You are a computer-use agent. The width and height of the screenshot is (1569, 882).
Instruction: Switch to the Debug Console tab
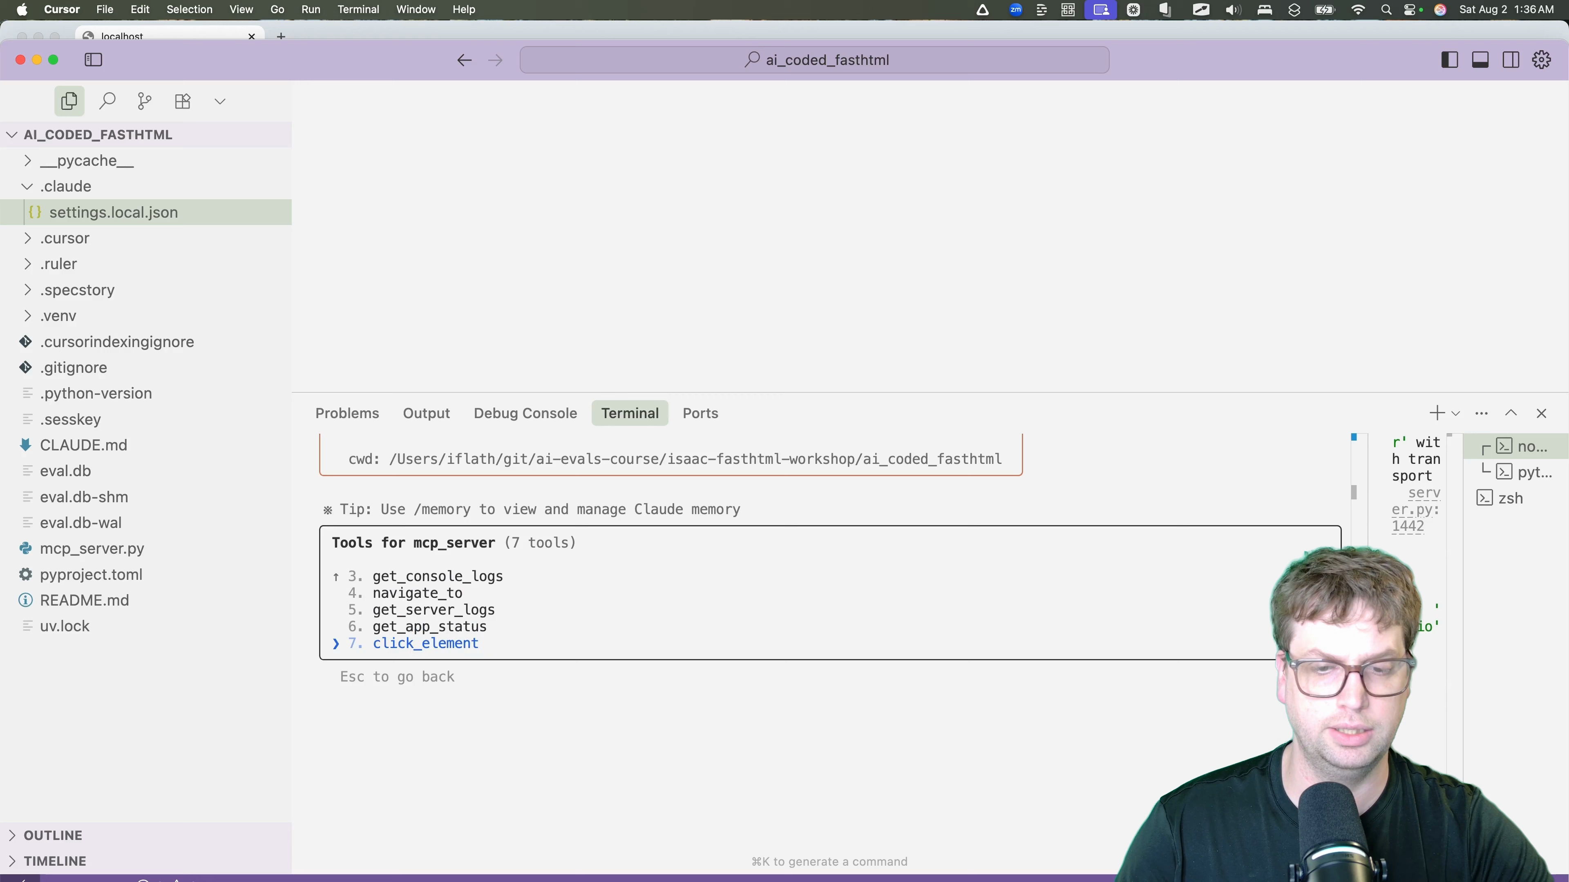525,413
